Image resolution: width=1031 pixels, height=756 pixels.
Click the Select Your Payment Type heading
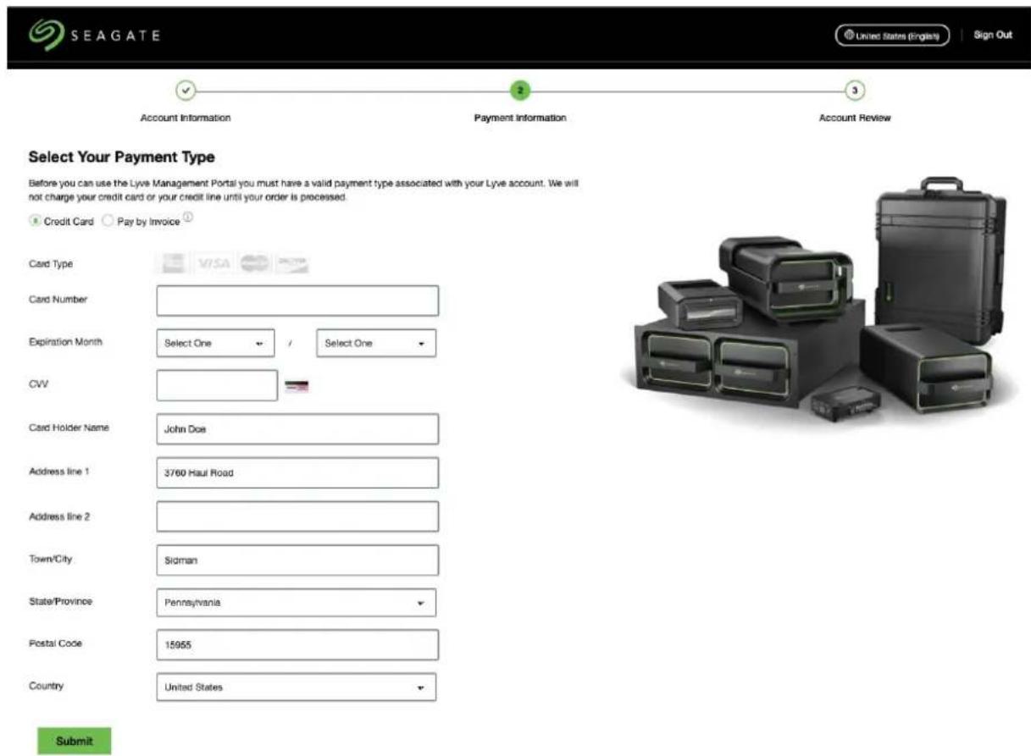[x=122, y=157]
